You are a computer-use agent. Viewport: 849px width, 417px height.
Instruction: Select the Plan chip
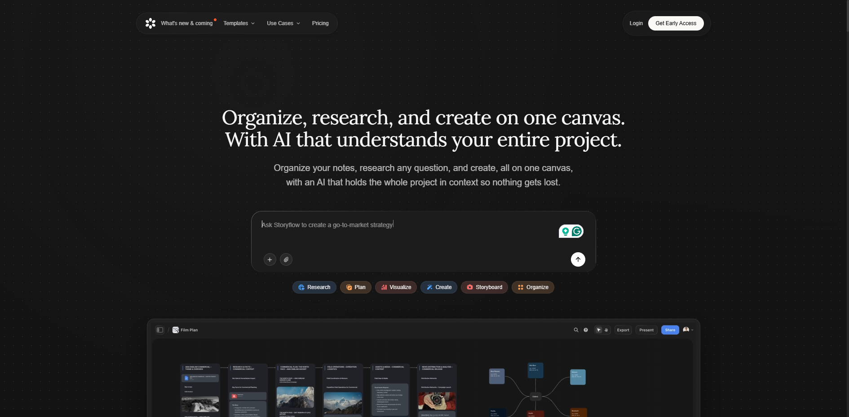pyautogui.click(x=356, y=287)
